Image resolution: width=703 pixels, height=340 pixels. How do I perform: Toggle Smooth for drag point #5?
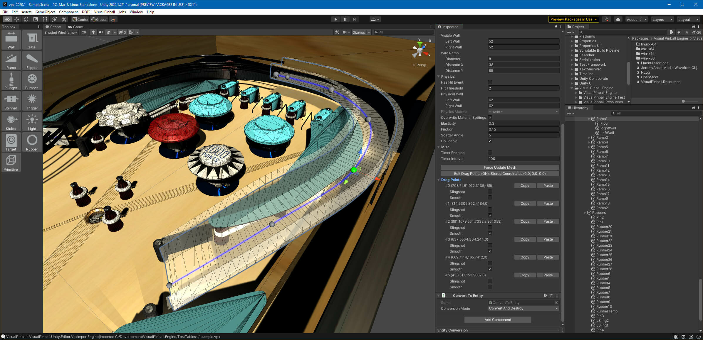click(490, 287)
